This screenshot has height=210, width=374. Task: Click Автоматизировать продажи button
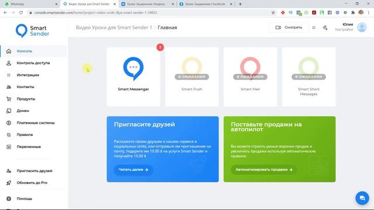tap(264, 170)
